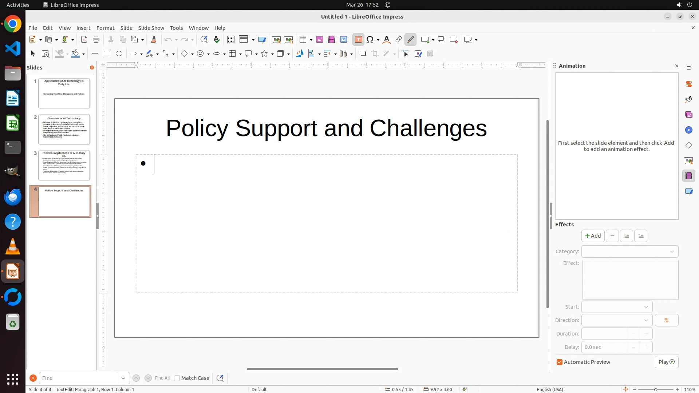The image size is (699, 393).
Task: Open the Navigator sidebar icon
Action: click(688, 130)
